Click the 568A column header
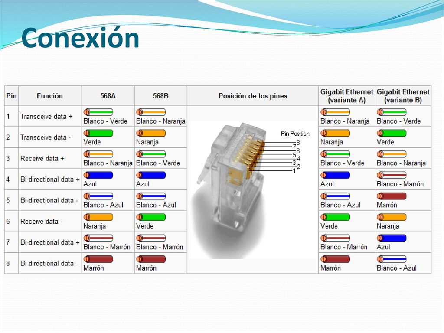 point(108,96)
